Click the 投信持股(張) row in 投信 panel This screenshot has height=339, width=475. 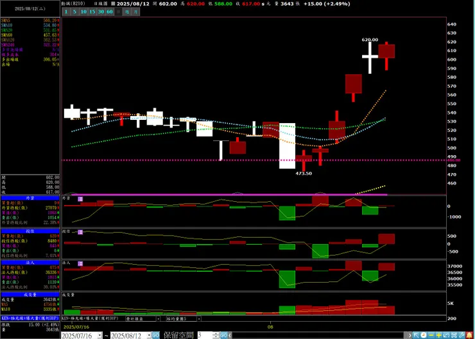click(30, 241)
